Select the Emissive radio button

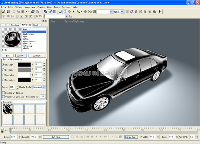pyautogui.click(x=4, y=80)
